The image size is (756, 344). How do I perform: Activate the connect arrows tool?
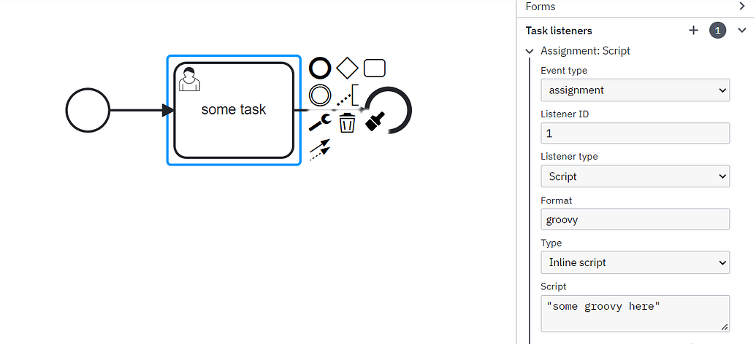[320, 149]
